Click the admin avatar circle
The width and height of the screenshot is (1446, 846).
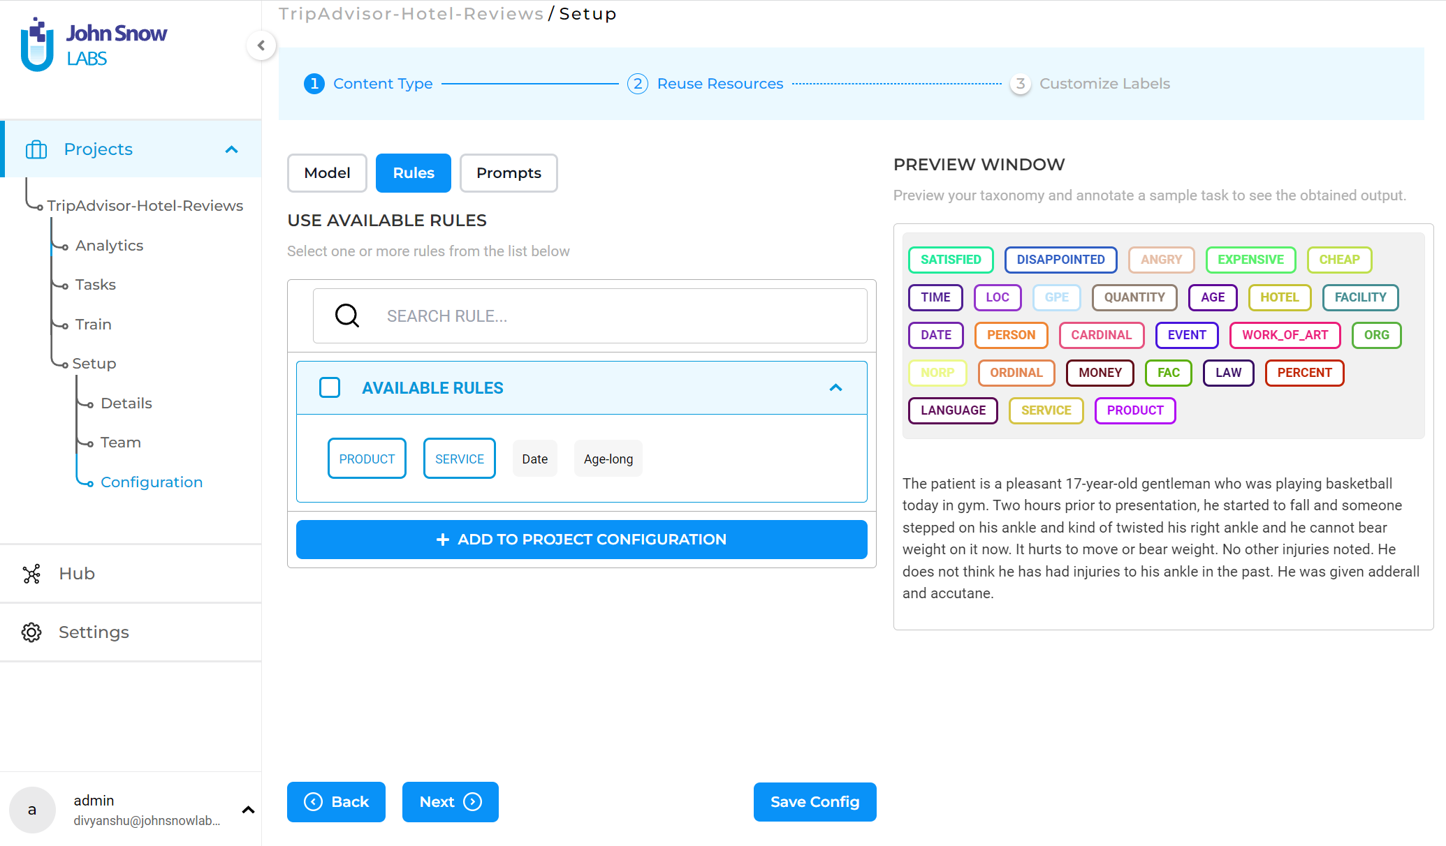pos(32,810)
